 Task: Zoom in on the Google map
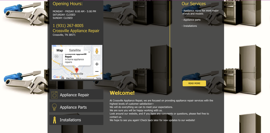(x=97, y=64)
